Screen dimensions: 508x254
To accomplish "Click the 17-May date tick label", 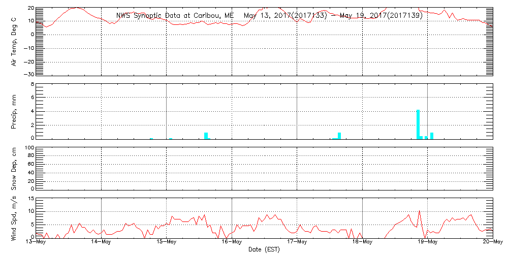I will [x=297, y=242].
